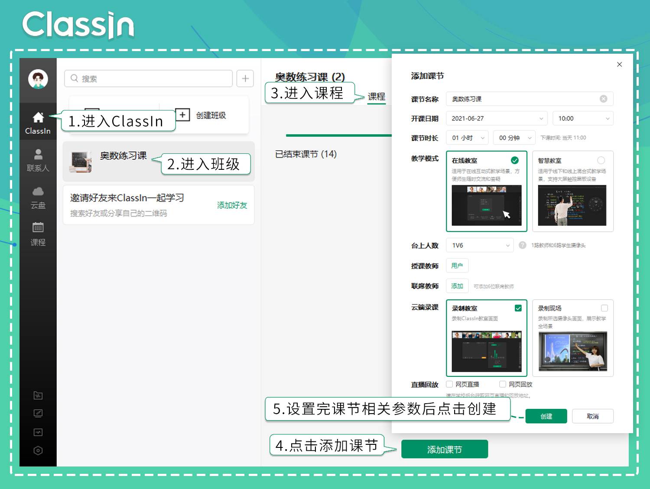Enable the 网页回放 checkbox
Image resolution: width=650 pixels, height=489 pixels.
point(503,384)
